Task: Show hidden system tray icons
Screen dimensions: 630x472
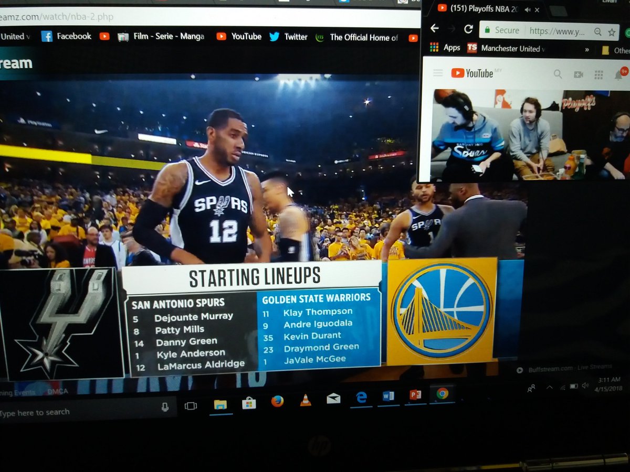Action: [550, 387]
